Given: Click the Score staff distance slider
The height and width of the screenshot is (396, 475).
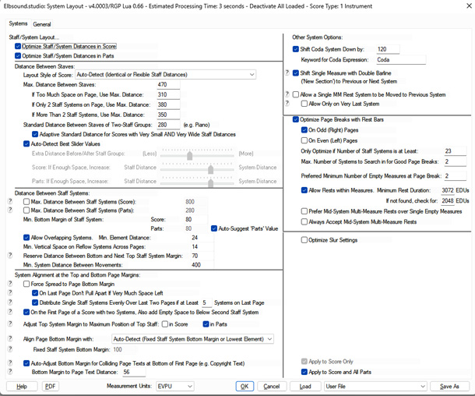Looking at the screenshot, I should pyautogui.click(x=210, y=168).
